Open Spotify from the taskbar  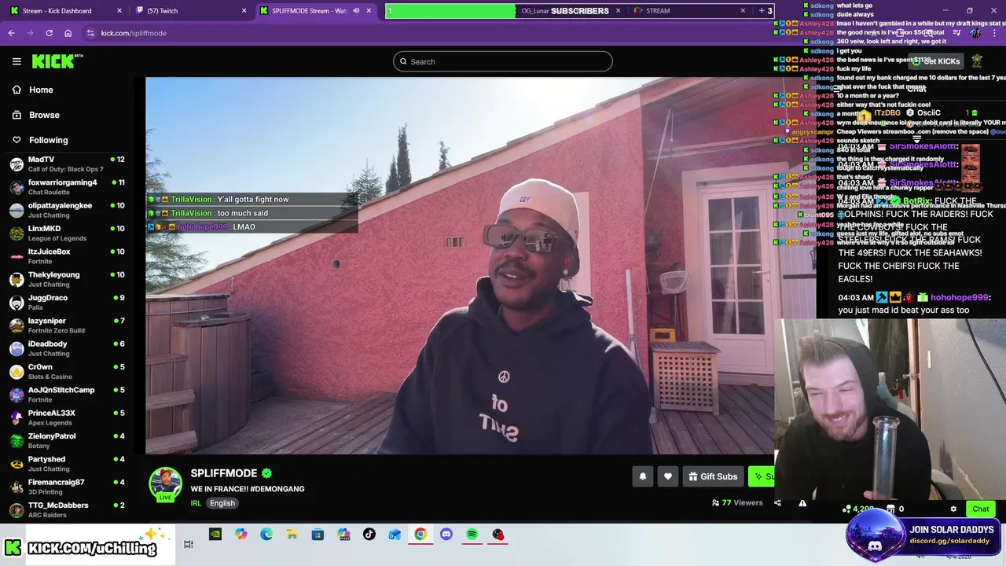(472, 535)
